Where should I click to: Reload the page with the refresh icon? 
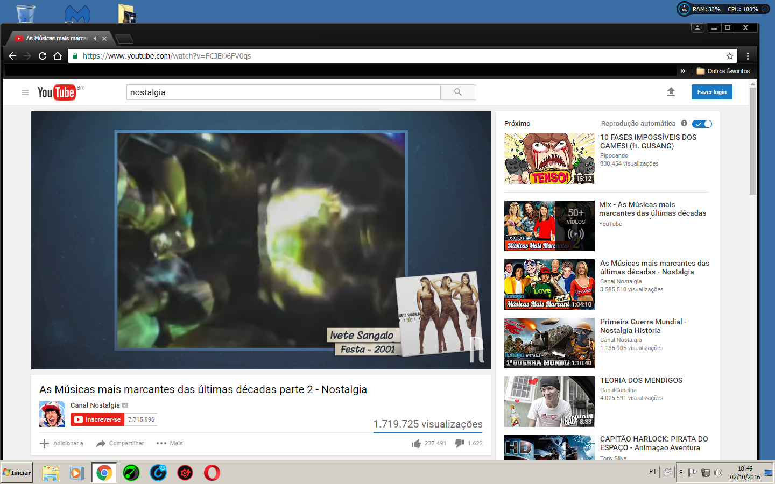coord(43,56)
